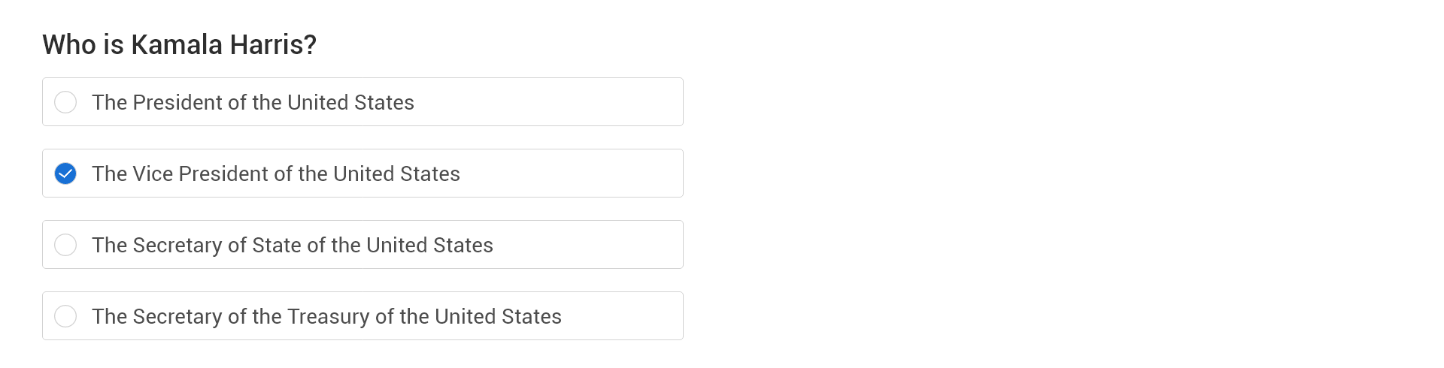
Task: Select the President of the United States radio button
Action: click(65, 102)
